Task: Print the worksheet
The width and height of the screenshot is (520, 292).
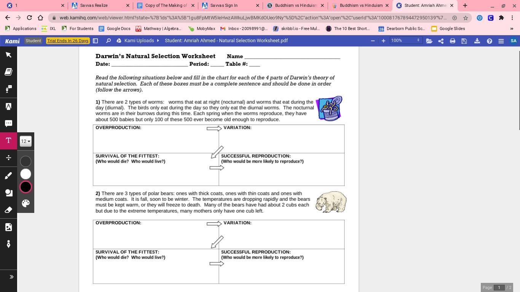Action: (x=453, y=41)
